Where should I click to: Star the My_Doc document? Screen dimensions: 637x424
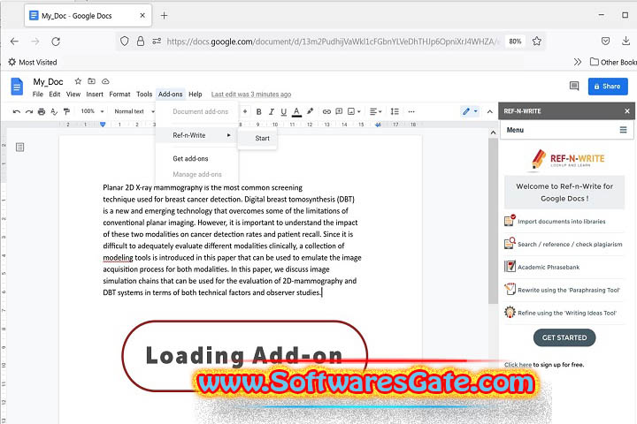[x=78, y=81]
